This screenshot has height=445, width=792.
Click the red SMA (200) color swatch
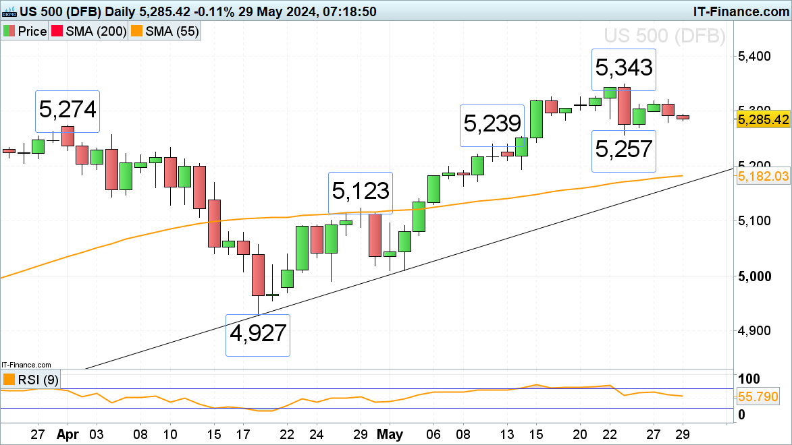click(x=57, y=31)
